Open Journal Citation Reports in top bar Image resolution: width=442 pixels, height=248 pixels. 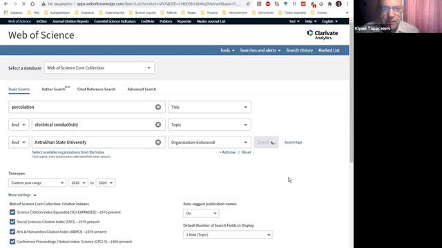[70, 21]
